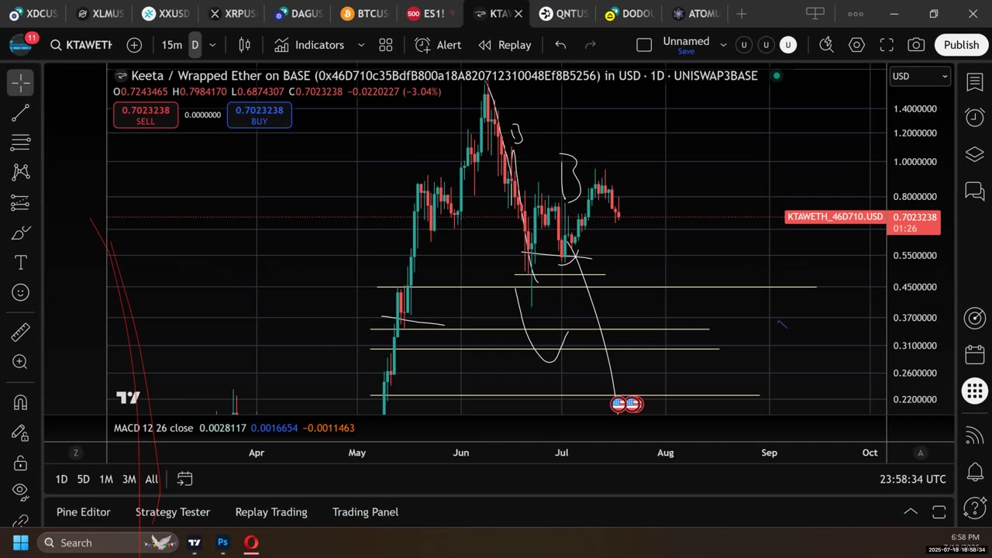Open the watchlist panel icon
Screen dimensions: 992x558
(x=974, y=82)
